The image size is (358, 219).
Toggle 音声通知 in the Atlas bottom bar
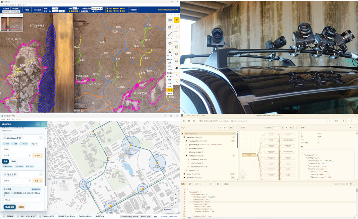click(x=8, y=216)
